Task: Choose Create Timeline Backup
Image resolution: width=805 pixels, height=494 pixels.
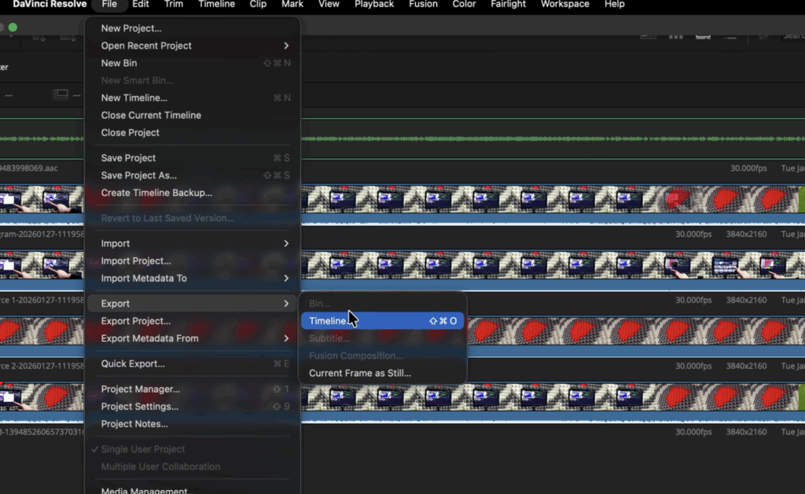Action: pos(156,193)
